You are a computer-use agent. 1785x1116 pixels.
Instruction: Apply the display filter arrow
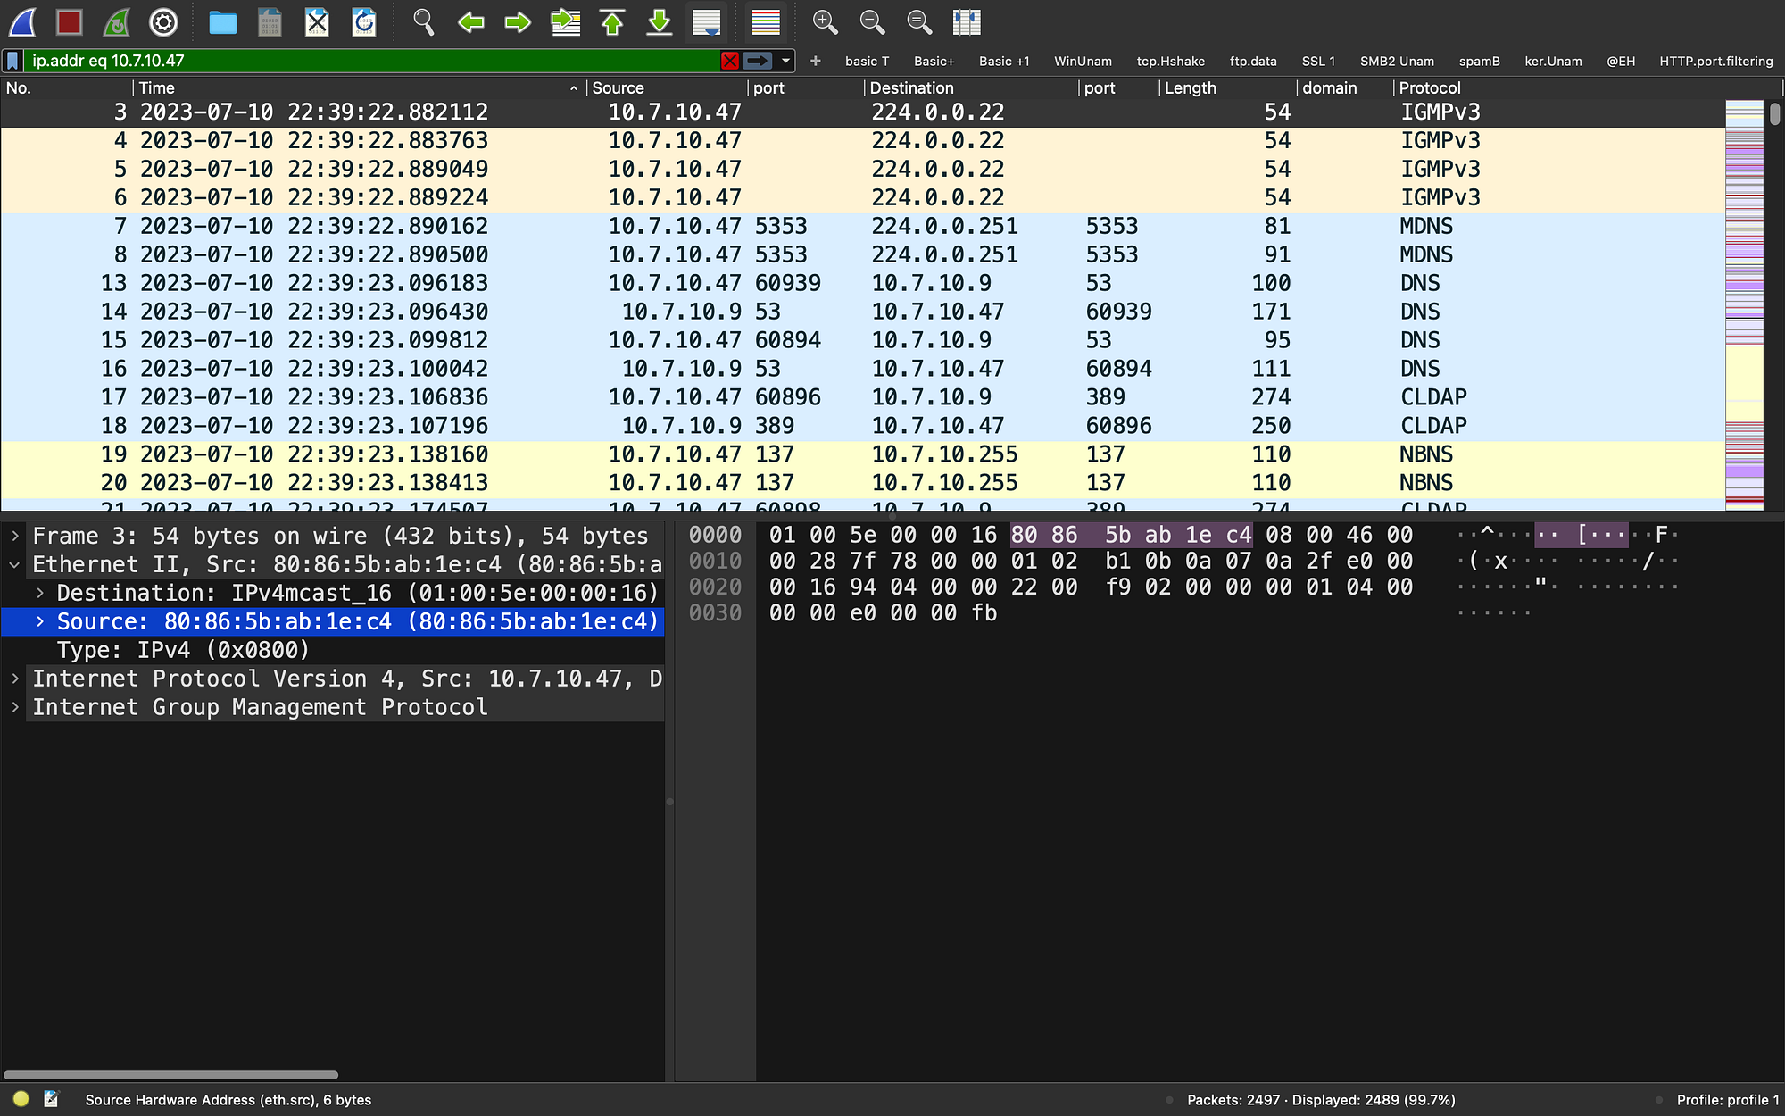758,61
